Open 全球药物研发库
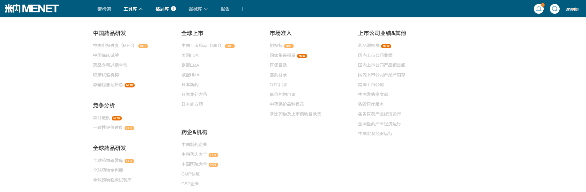This screenshot has height=192, width=586. 108,161
